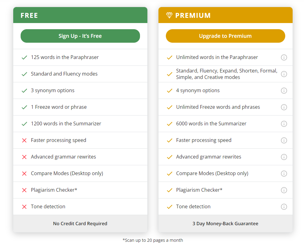Show info for Premium Faster processing speed
This screenshot has height=247, width=304.
(284, 140)
